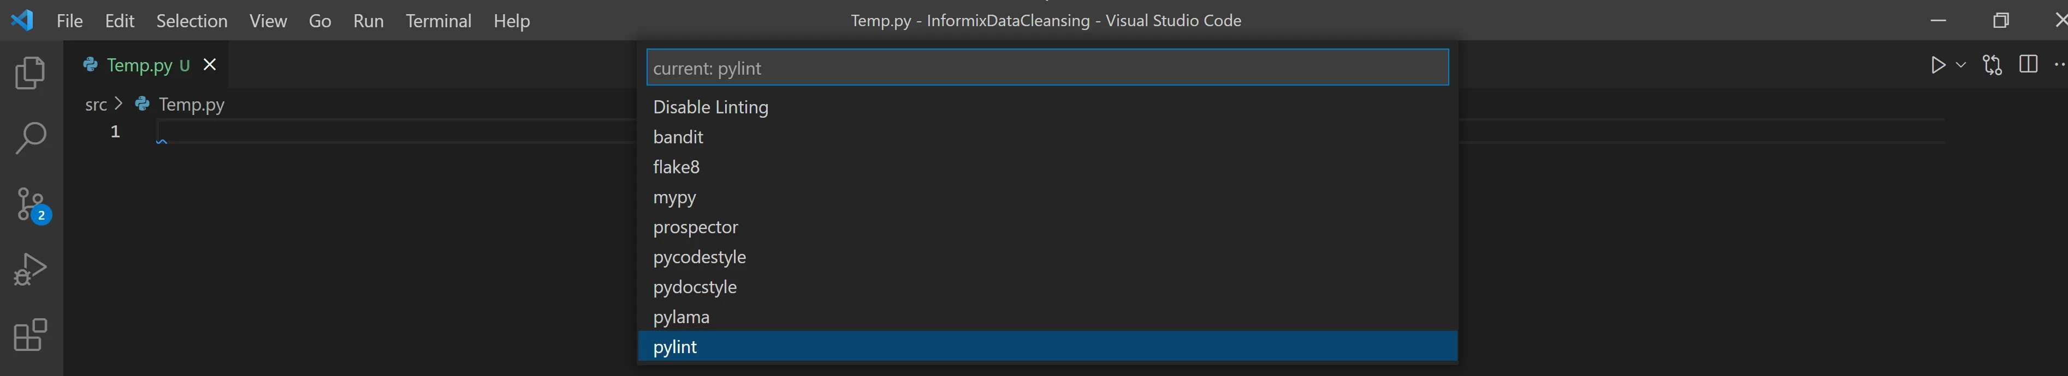Open the Search view icon
2068x376 pixels.
click(x=31, y=138)
